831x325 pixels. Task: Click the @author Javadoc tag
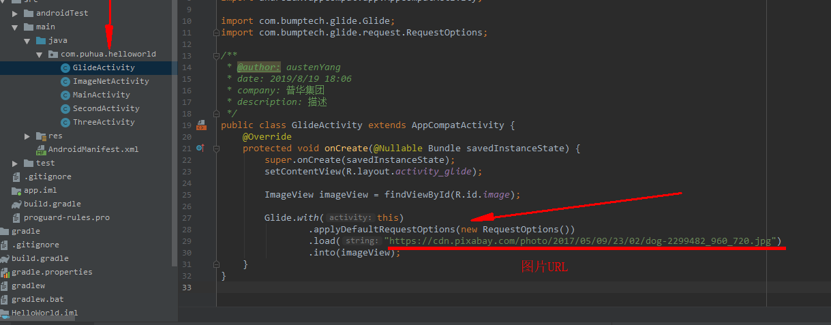pyautogui.click(x=258, y=67)
